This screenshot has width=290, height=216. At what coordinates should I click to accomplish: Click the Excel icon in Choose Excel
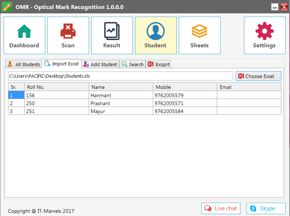pyautogui.click(x=241, y=76)
